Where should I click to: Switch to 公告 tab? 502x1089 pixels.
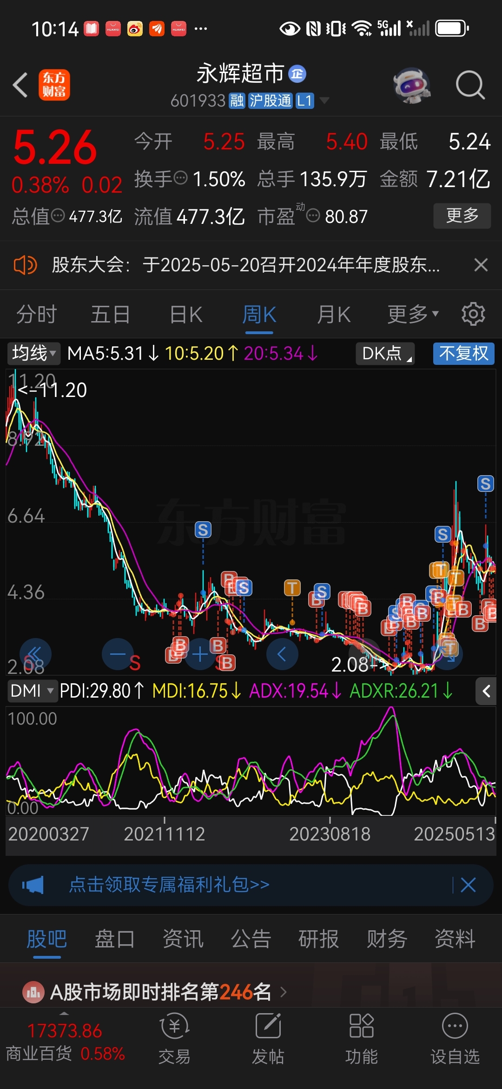point(251,939)
